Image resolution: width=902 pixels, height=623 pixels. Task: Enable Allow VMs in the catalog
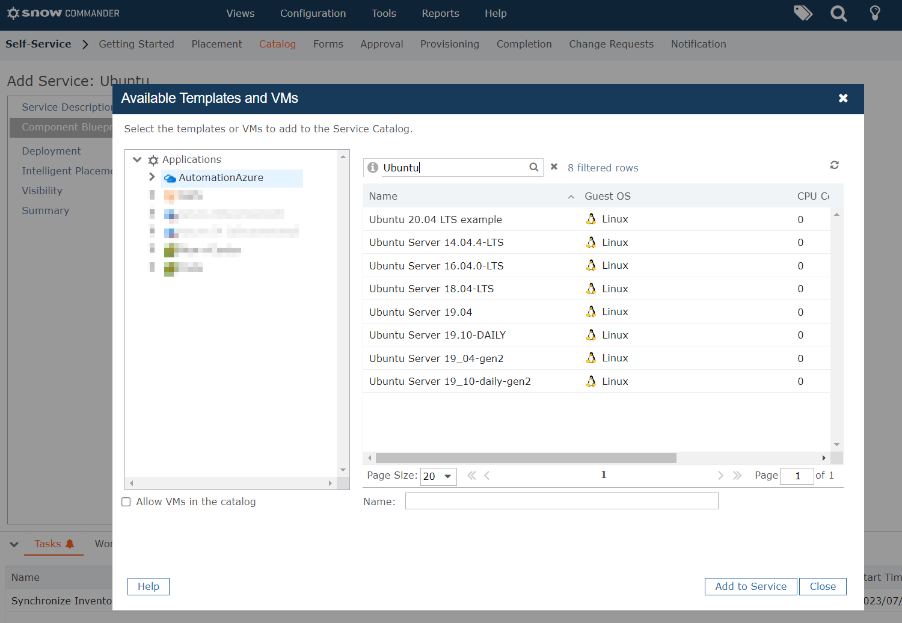tap(126, 502)
